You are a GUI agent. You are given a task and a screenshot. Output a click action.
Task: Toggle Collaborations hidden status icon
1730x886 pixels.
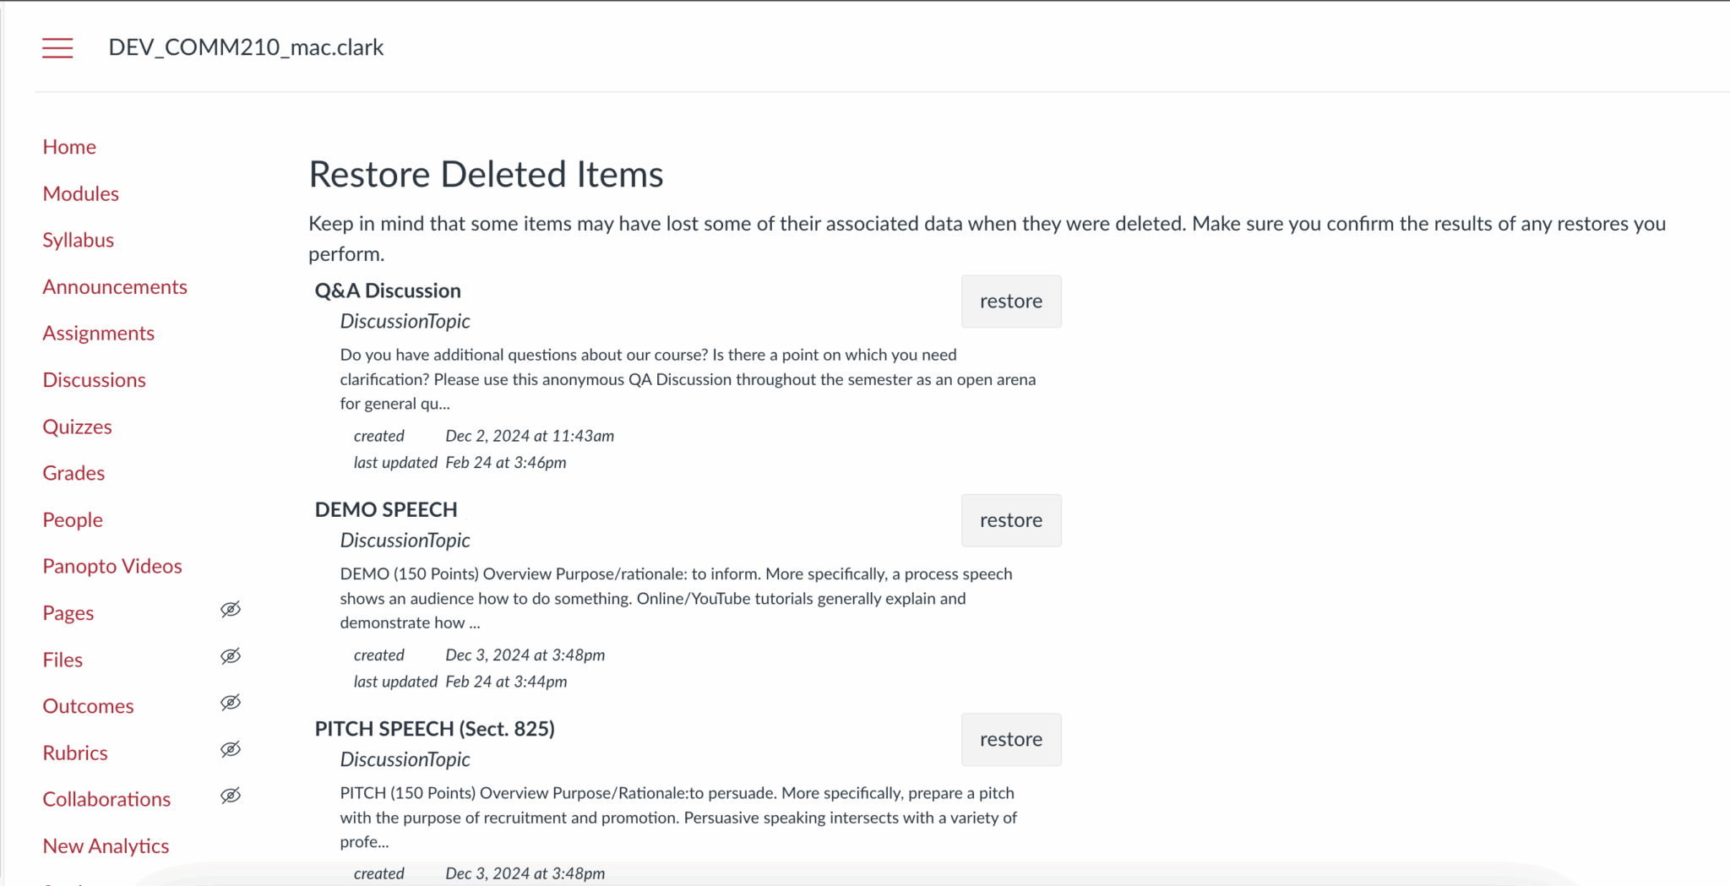tap(230, 796)
